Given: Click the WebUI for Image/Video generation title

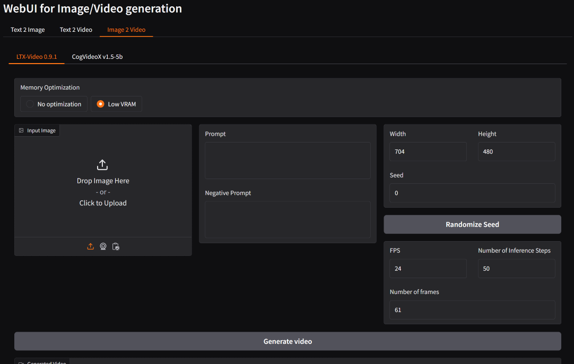Looking at the screenshot, I should click(93, 8).
